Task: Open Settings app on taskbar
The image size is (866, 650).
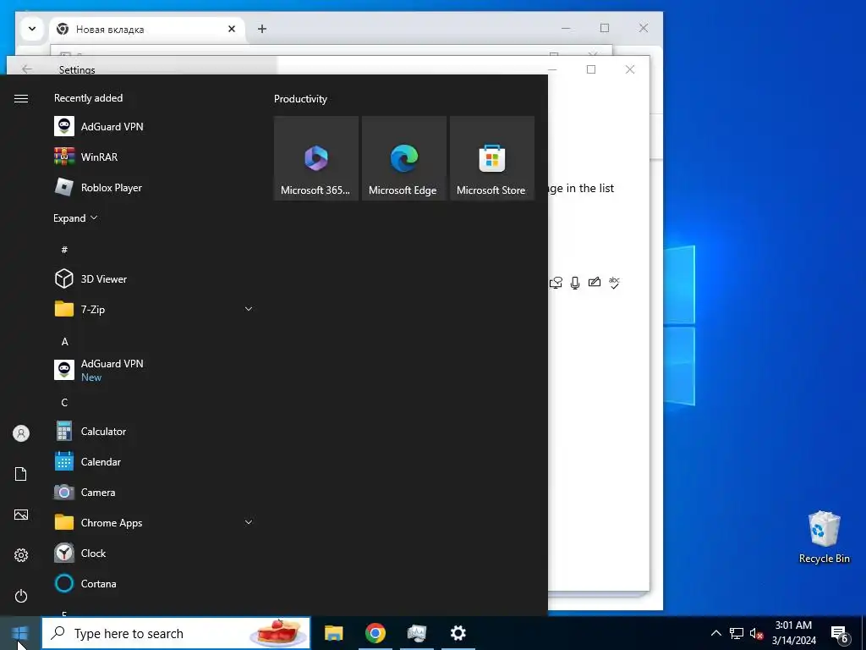Action: tap(458, 633)
